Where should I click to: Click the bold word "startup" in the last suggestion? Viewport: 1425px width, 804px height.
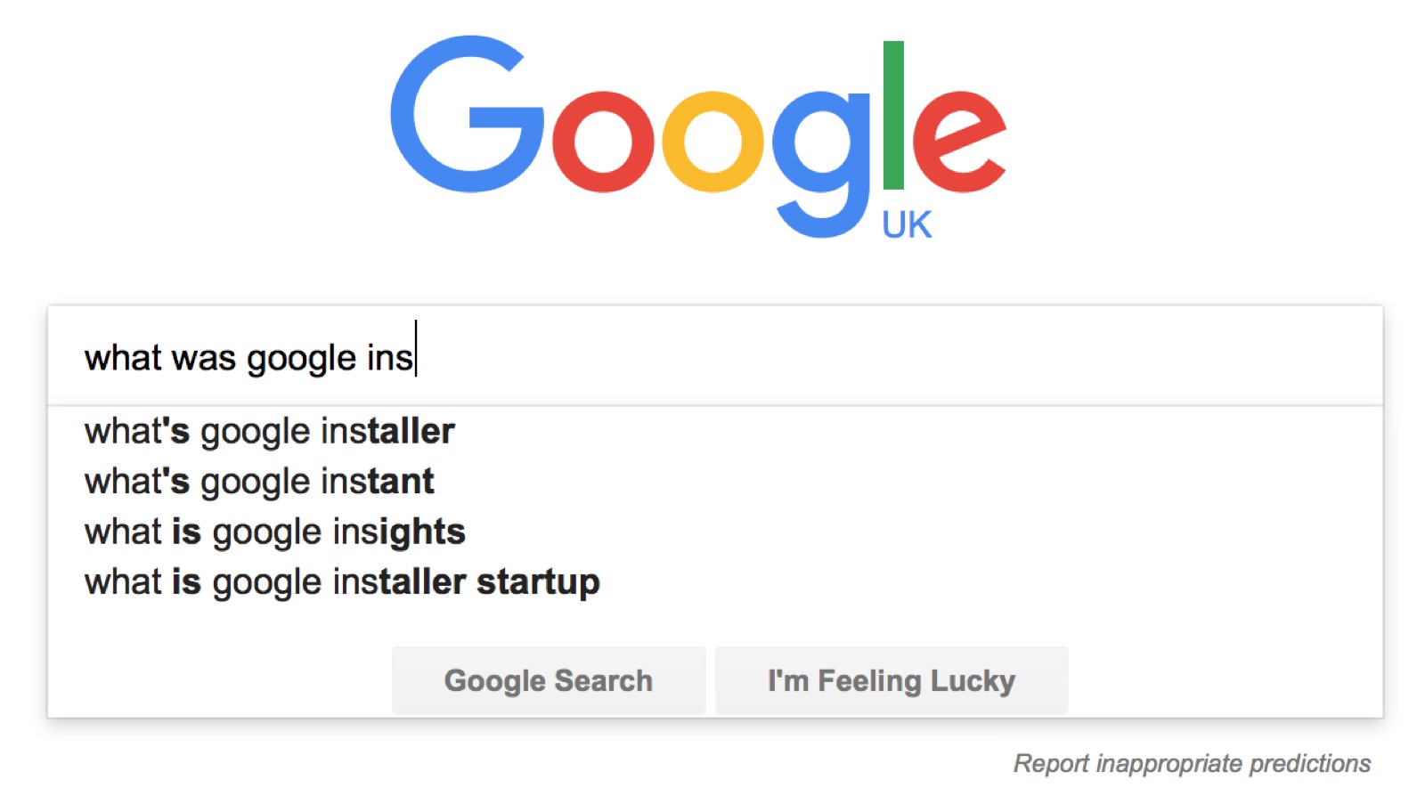(538, 582)
